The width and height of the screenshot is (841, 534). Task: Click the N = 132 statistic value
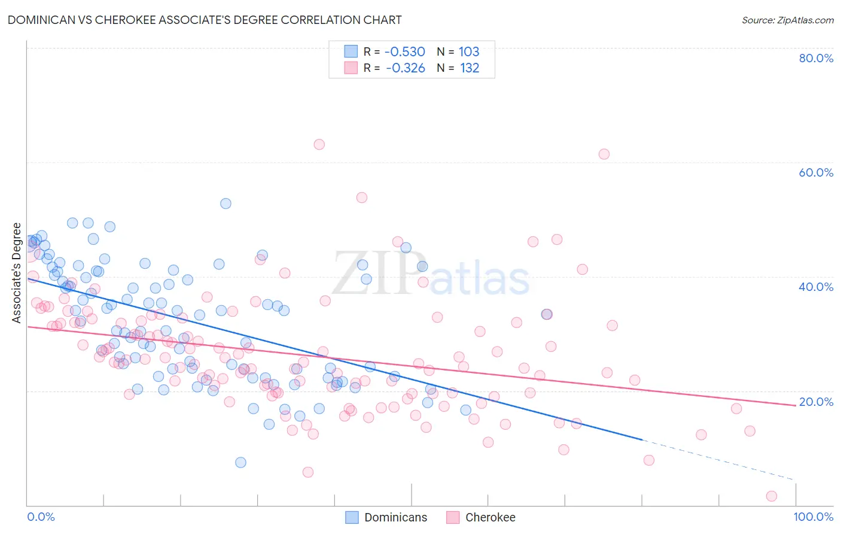pyautogui.click(x=458, y=68)
